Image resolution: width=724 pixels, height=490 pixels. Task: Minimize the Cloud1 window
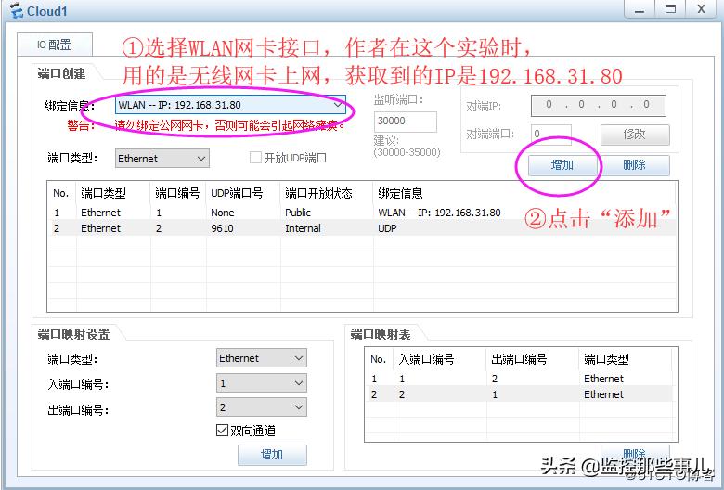pyautogui.click(x=640, y=10)
